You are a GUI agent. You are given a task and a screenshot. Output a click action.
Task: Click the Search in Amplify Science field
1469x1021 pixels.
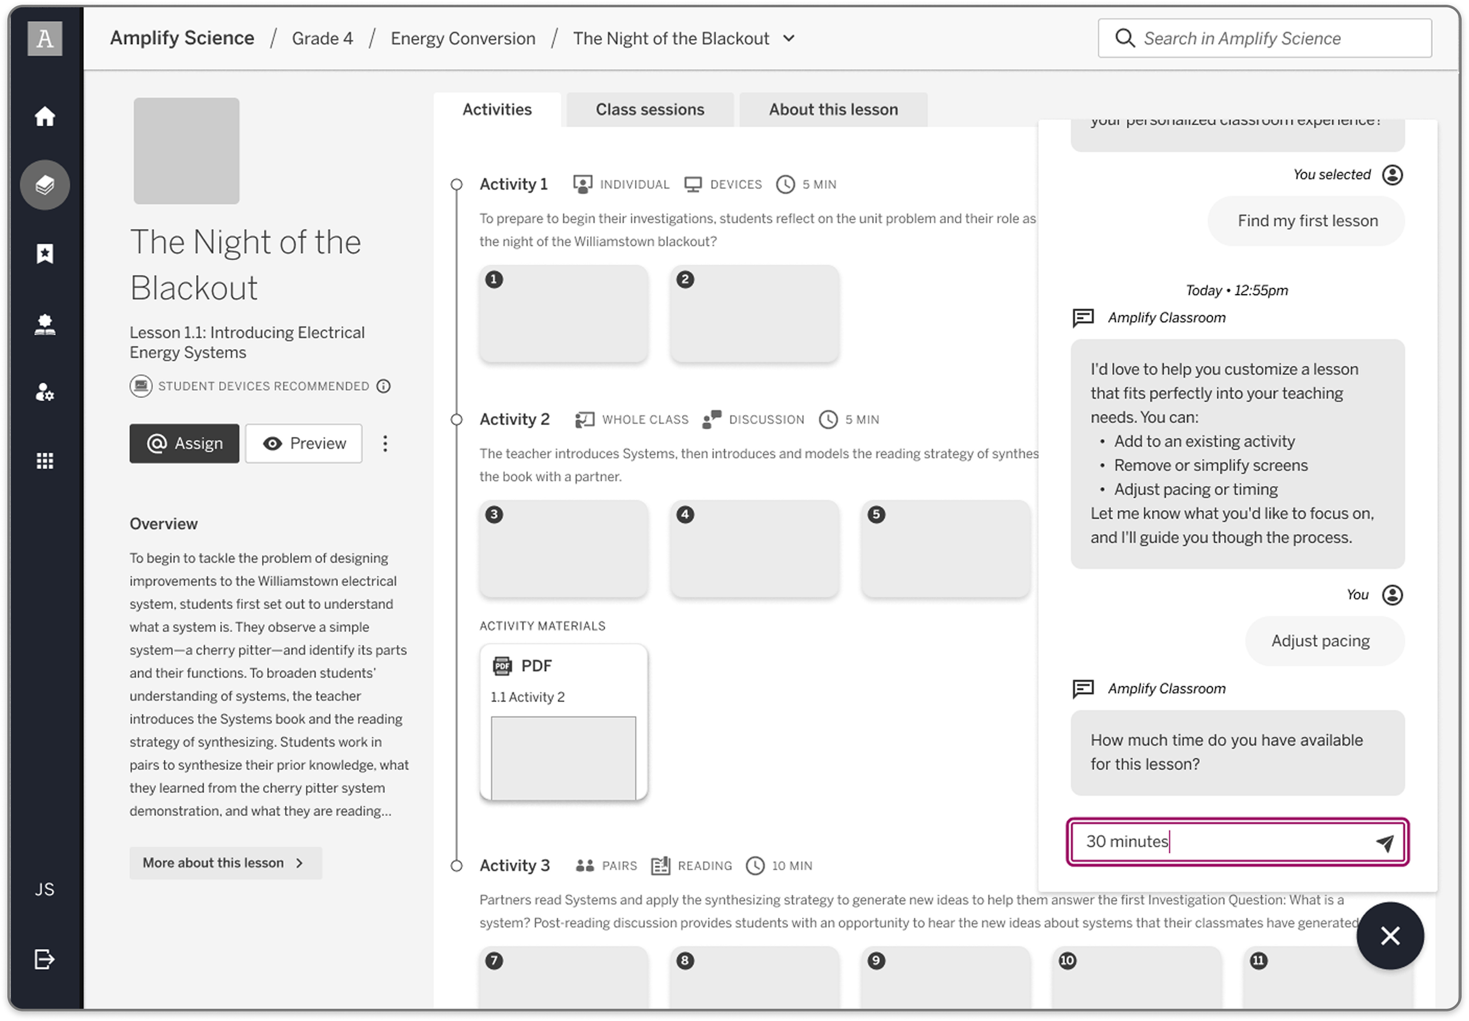1265,38
